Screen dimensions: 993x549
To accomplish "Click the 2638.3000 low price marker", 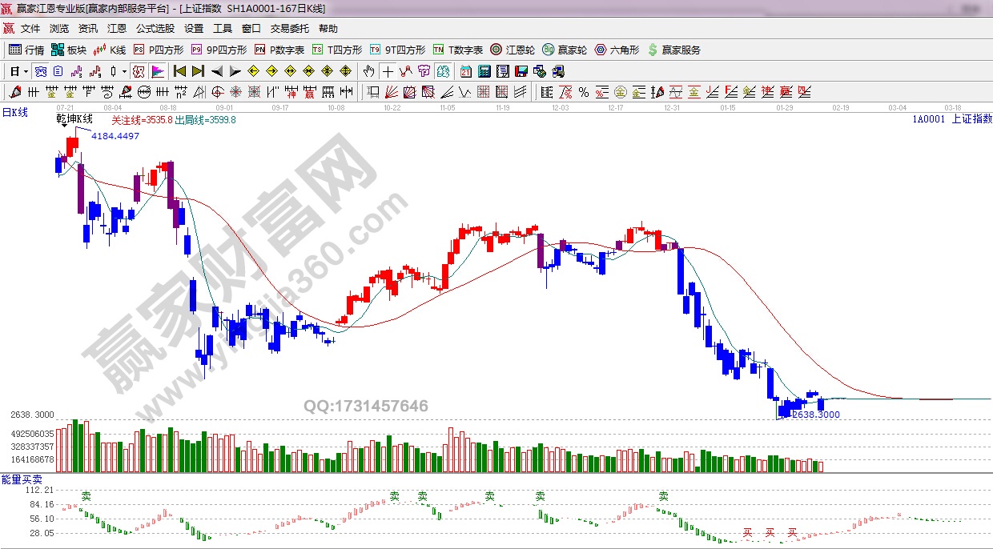I will pos(816,415).
